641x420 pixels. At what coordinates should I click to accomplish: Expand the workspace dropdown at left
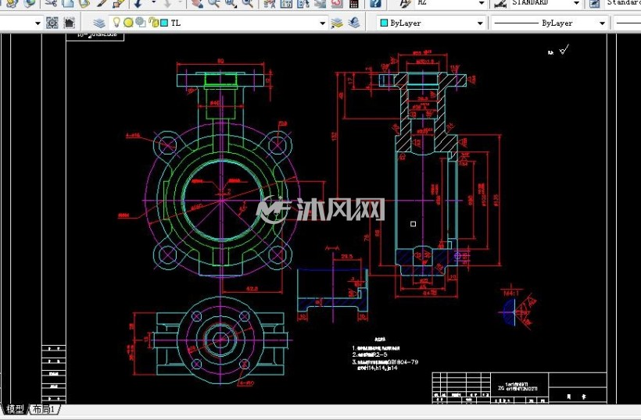coord(38,23)
